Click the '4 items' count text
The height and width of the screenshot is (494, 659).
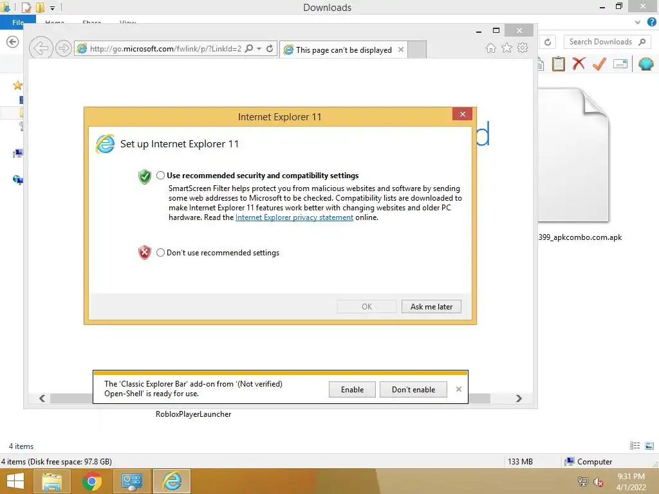[21, 446]
